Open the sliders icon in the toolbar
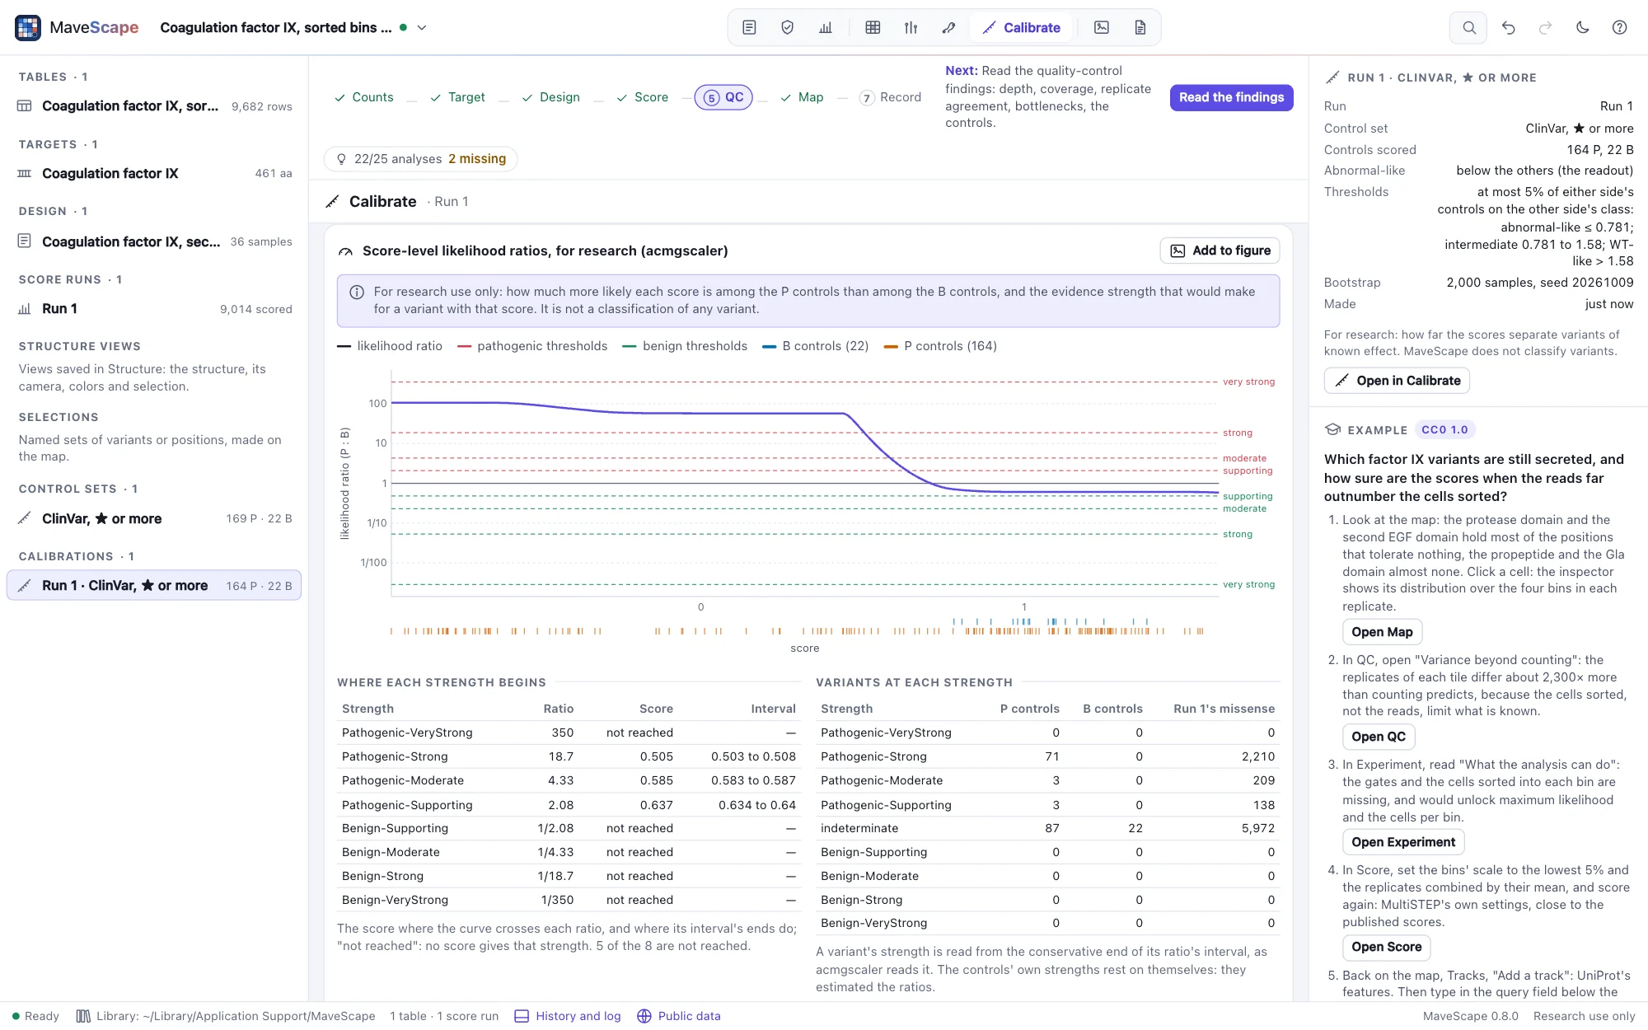Viewport: 1648px width, 1030px height. pos(911,27)
